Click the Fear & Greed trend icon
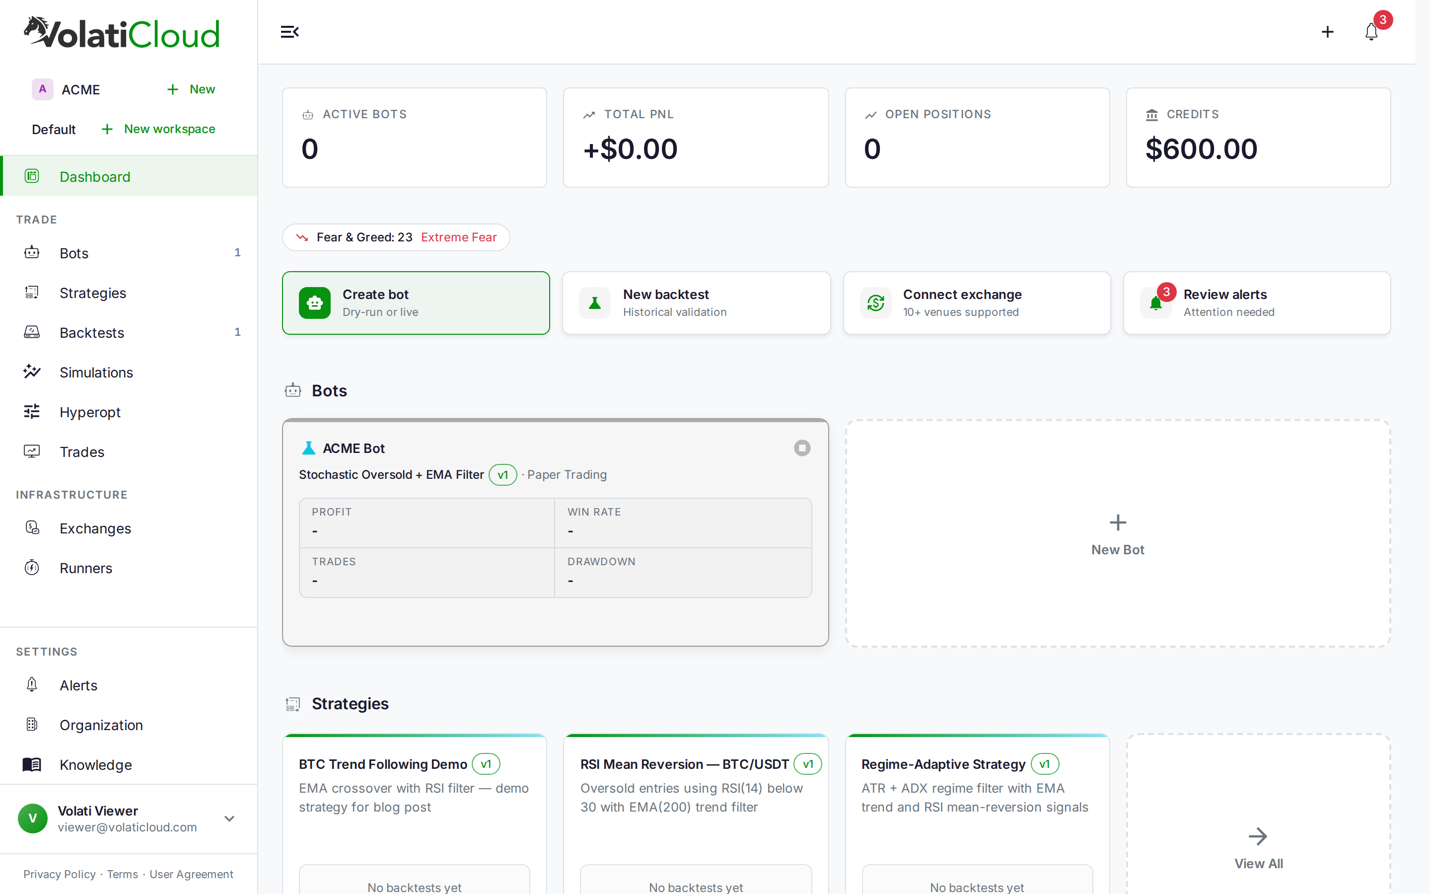Viewport: 1430px width, 894px height. pyautogui.click(x=302, y=238)
